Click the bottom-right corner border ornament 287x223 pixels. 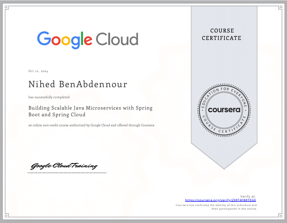point(280,215)
